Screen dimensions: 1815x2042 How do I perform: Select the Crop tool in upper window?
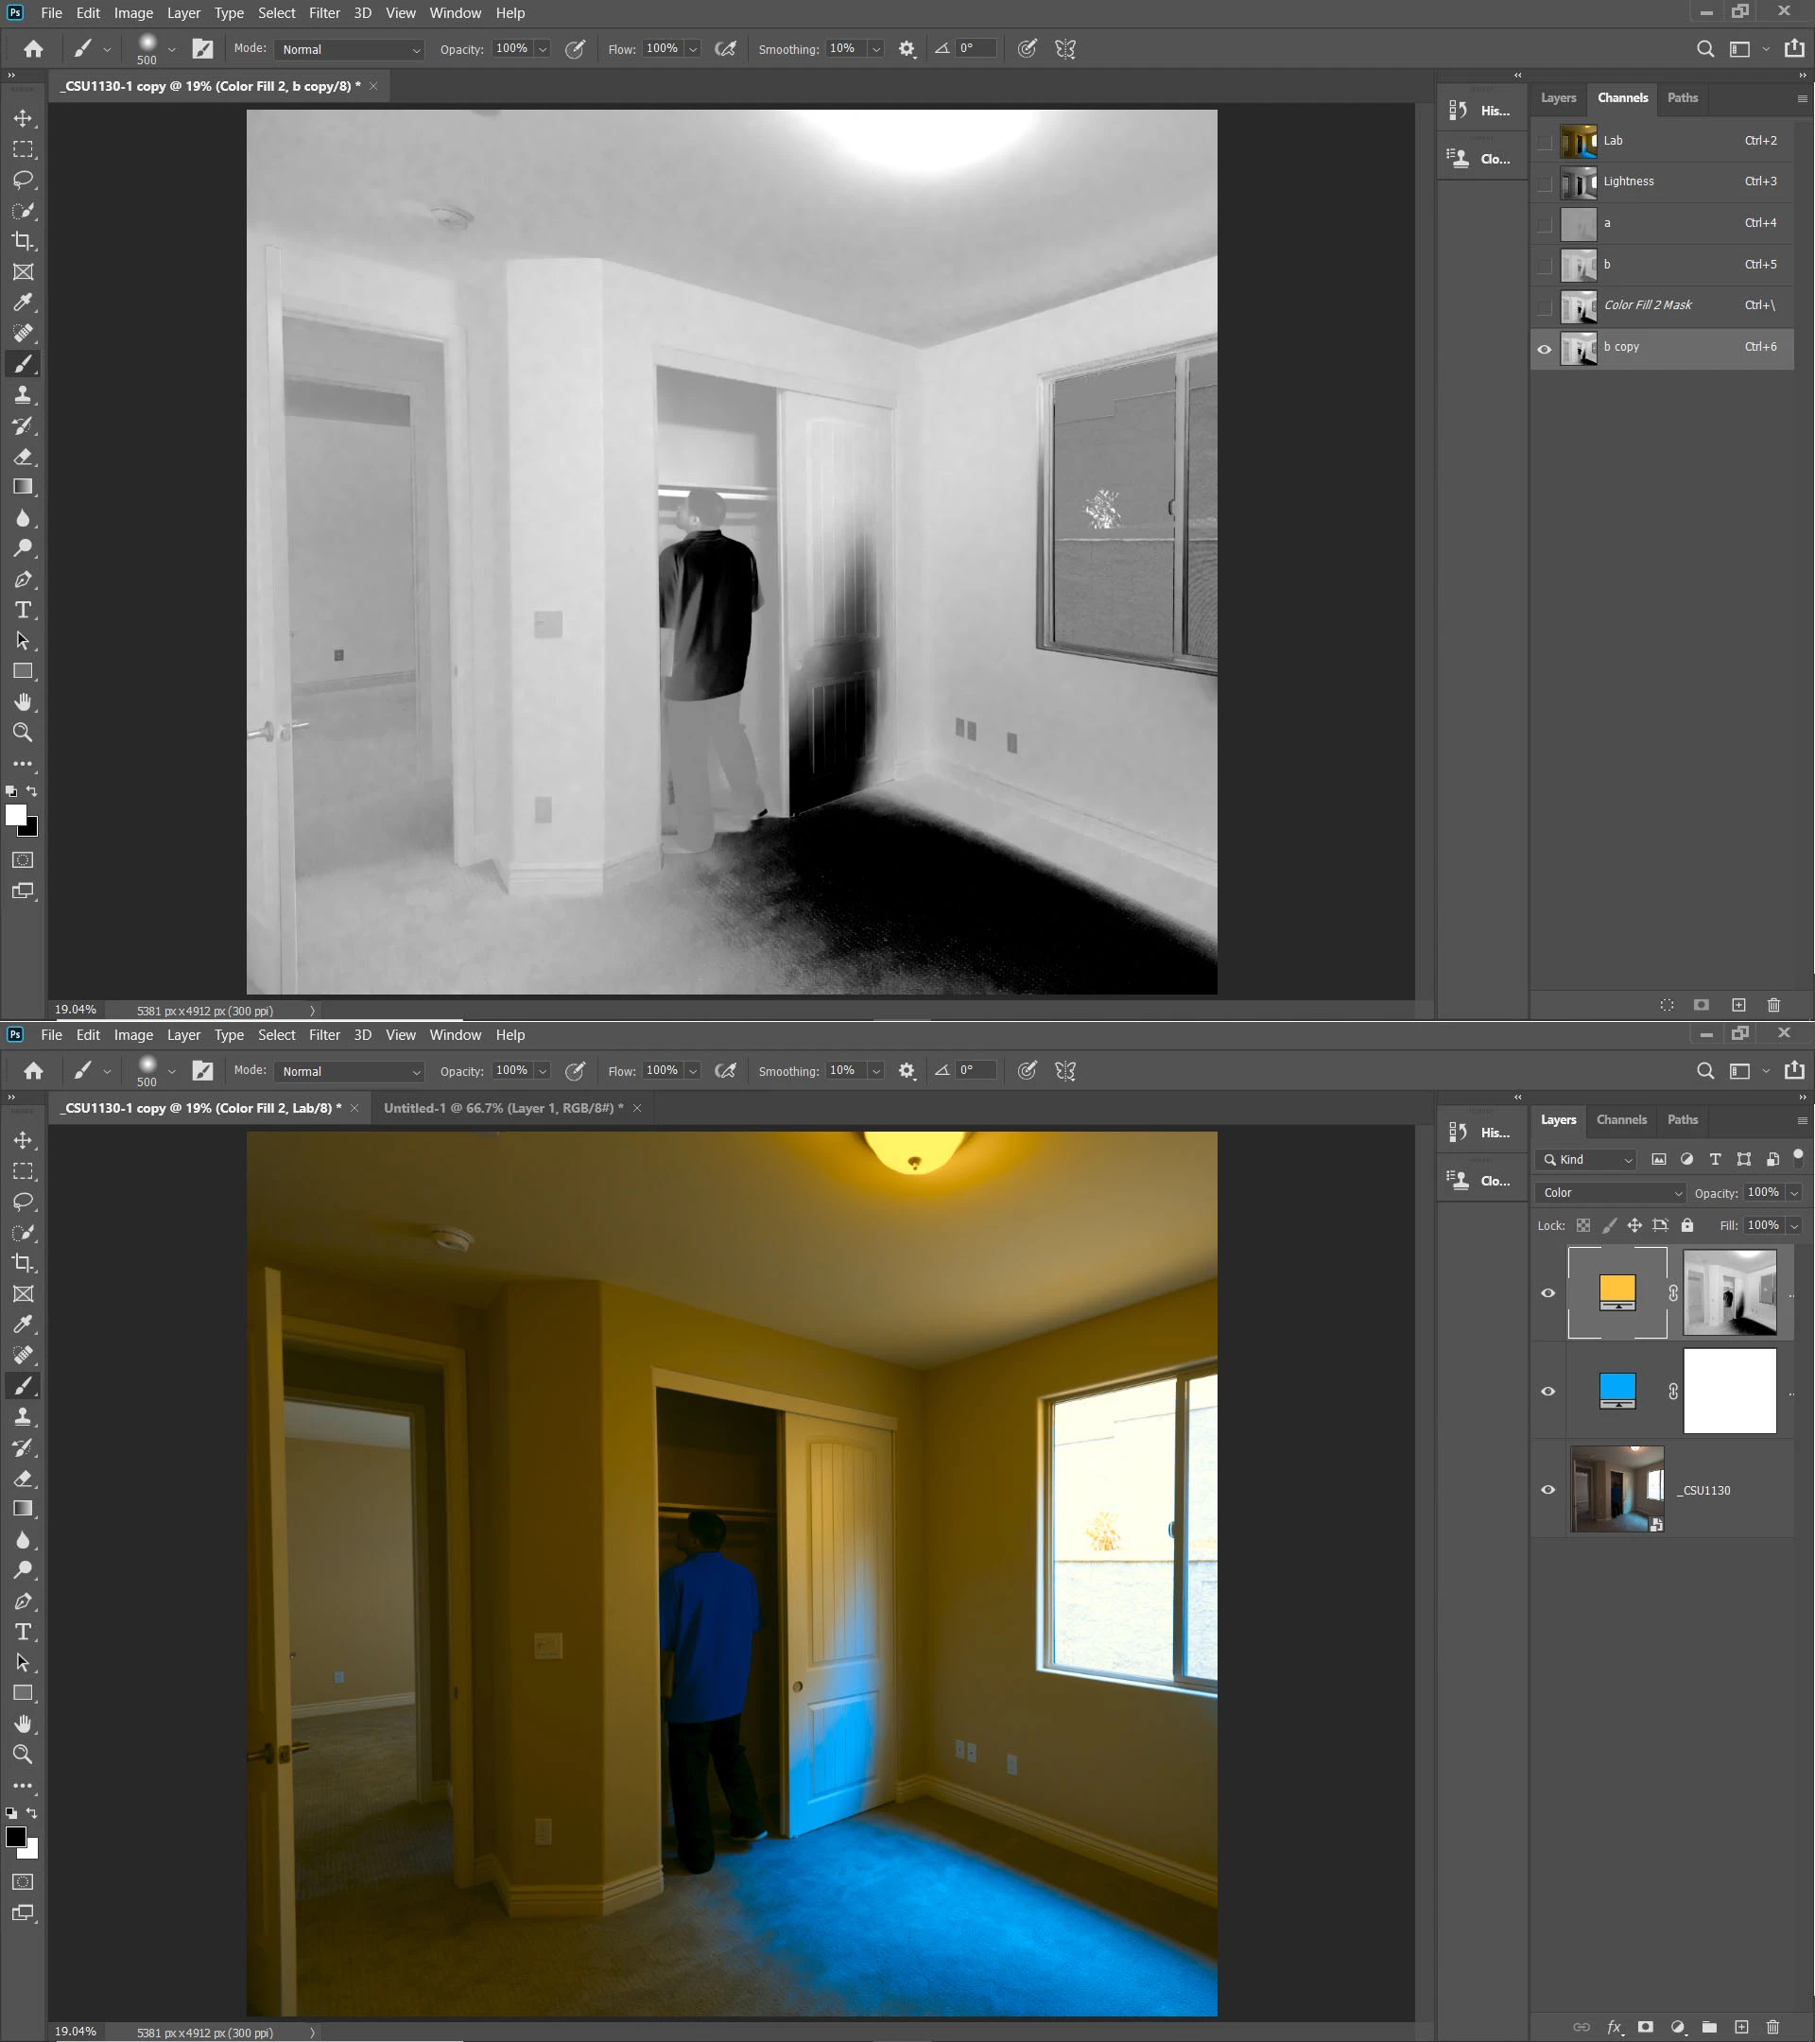(x=23, y=241)
